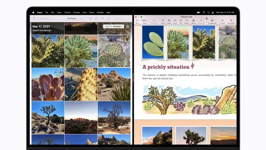Click the Media button in Pages toolbar

pyautogui.click(x=193, y=22)
